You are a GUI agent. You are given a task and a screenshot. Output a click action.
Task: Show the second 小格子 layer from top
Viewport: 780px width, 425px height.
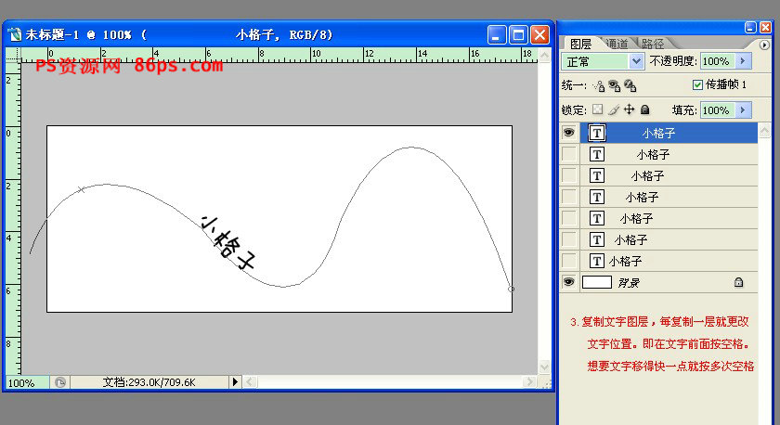pos(568,154)
